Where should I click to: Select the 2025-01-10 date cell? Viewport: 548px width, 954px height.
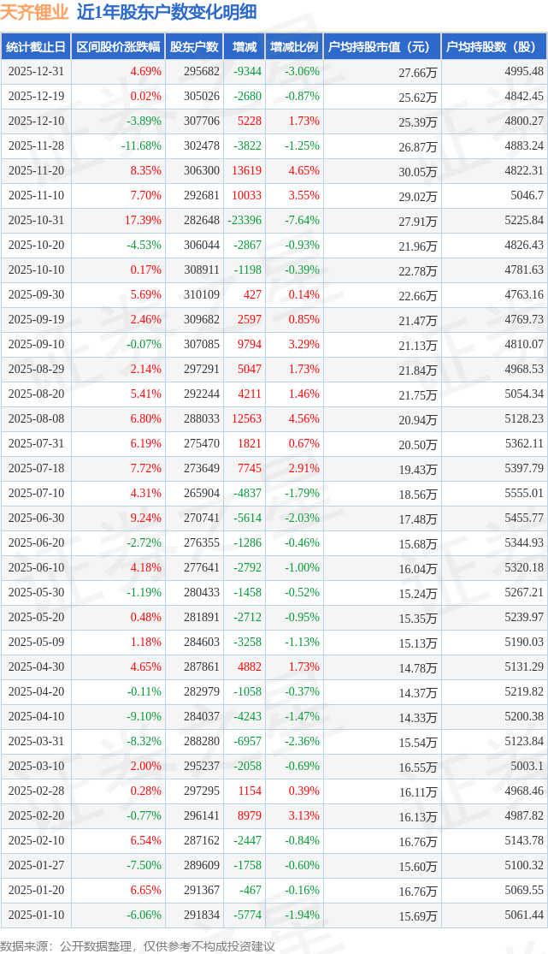click(x=36, y=915)
